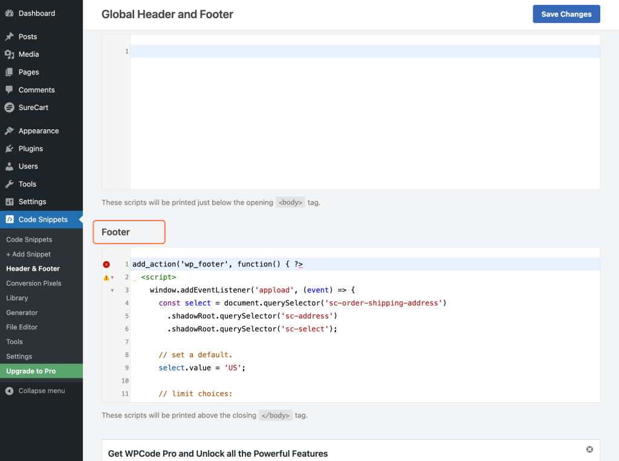
Task: Open the Code Snippets Library page
Action: coord(16,298)
